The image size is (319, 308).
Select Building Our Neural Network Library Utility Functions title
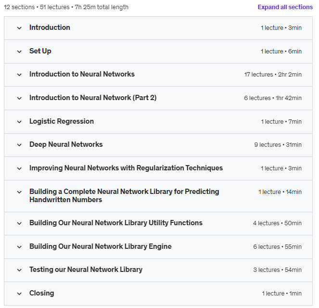point(116,223)
